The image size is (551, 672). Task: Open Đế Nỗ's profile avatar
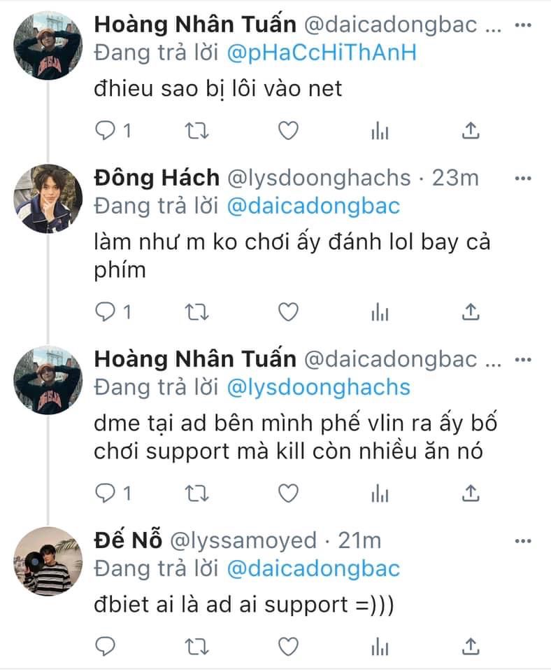point(49,561)
